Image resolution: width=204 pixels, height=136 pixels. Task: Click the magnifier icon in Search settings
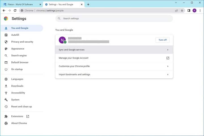(59, 19)
